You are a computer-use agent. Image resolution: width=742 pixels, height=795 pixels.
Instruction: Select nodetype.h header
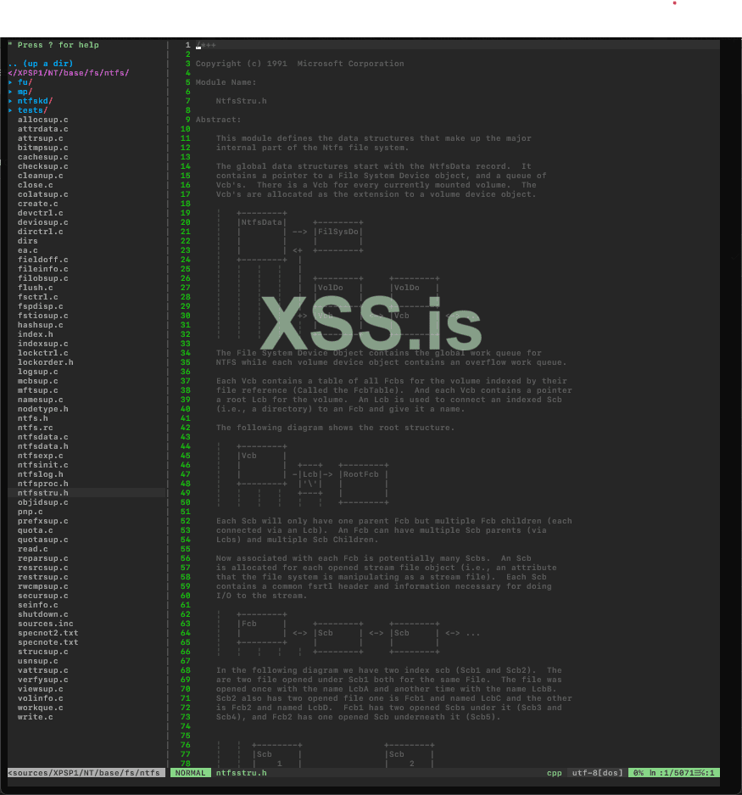click(43, 409)
